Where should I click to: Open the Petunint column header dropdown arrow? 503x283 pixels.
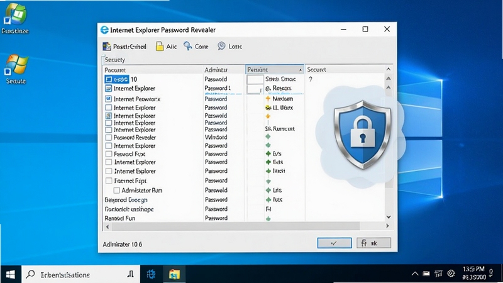pos(301,70)
